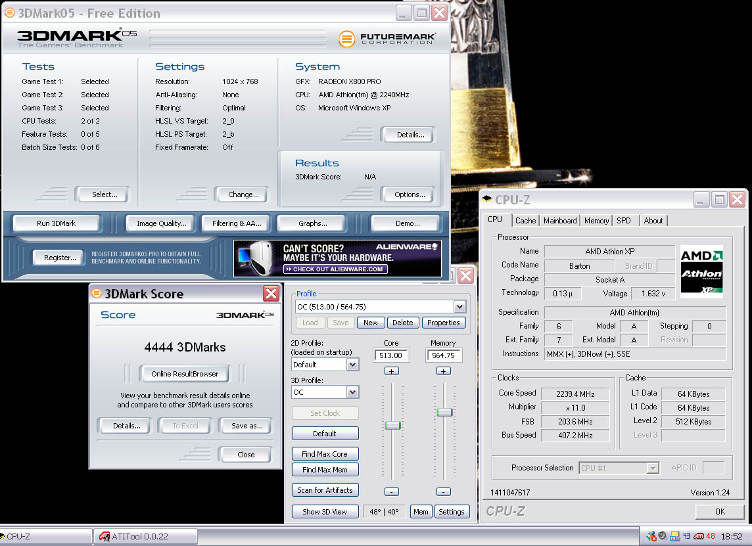752x546 pixels.
Task: Click the 3DMark Score window title icon
Action: 97,293
